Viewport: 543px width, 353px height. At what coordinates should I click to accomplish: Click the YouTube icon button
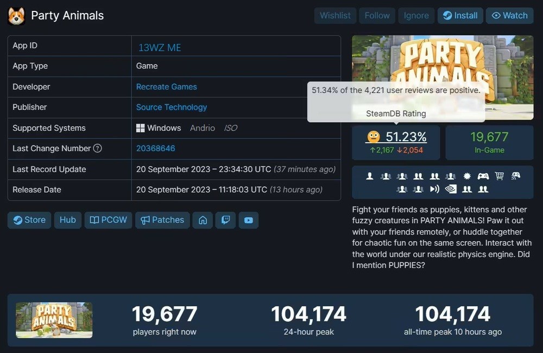tap(248, 220)
